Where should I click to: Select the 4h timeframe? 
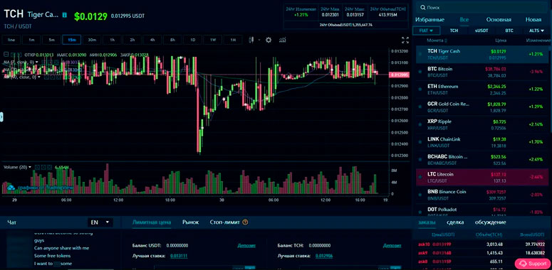152,40
